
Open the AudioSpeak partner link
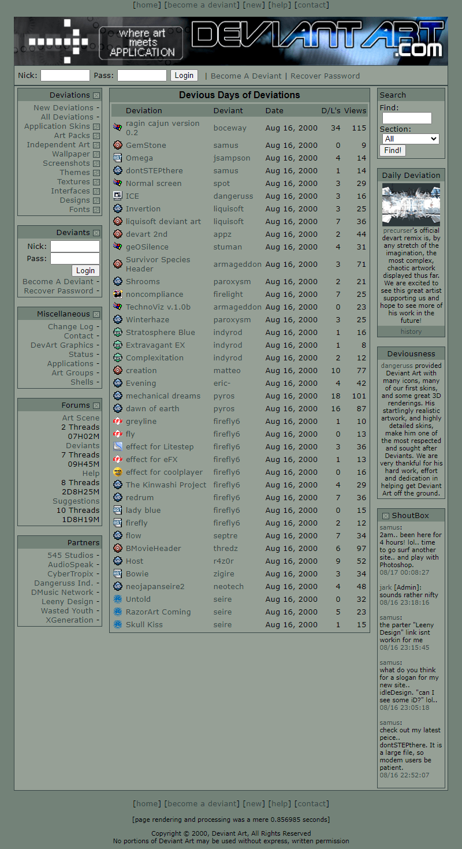(70, 564)
